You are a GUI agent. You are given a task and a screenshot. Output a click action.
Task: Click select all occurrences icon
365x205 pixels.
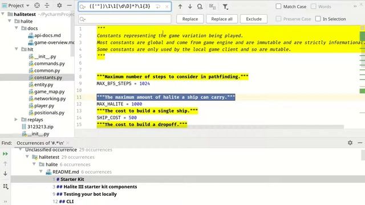tap(212, 7)
